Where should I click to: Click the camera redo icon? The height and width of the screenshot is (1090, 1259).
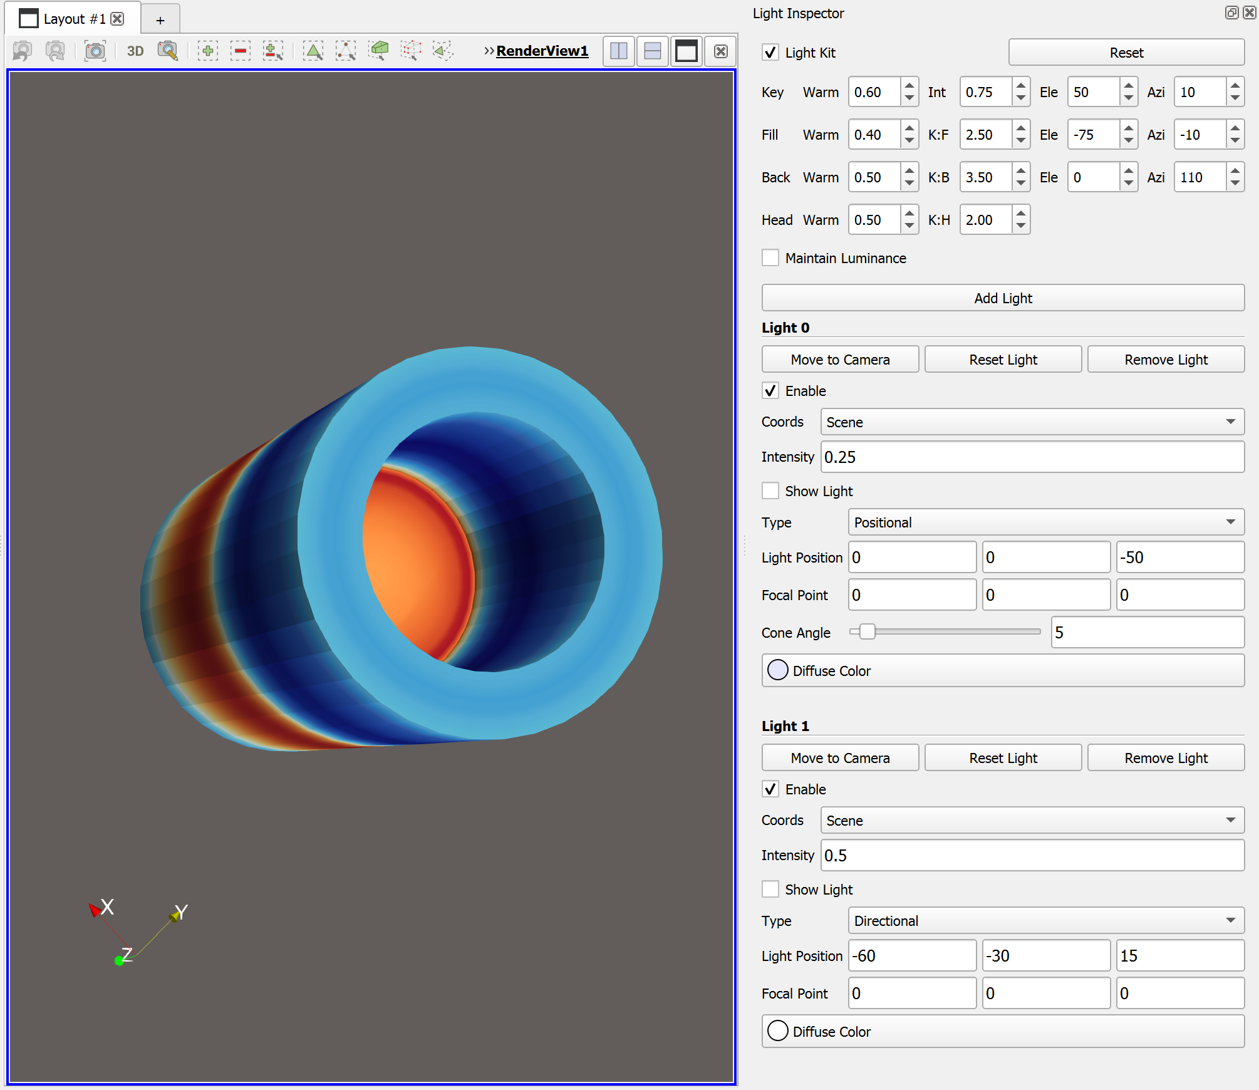(55, 51)
